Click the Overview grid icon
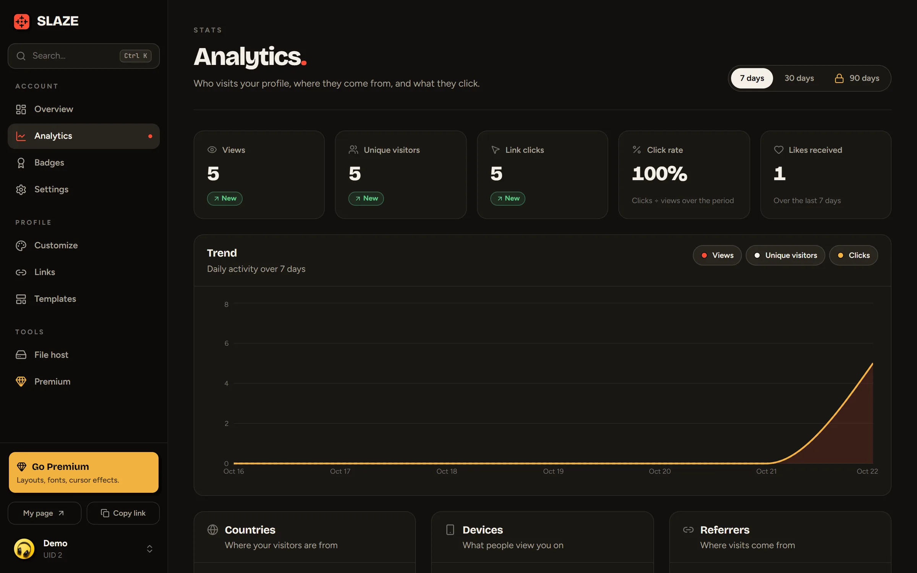Screen dimensions: 917x573 click(21, 109)
